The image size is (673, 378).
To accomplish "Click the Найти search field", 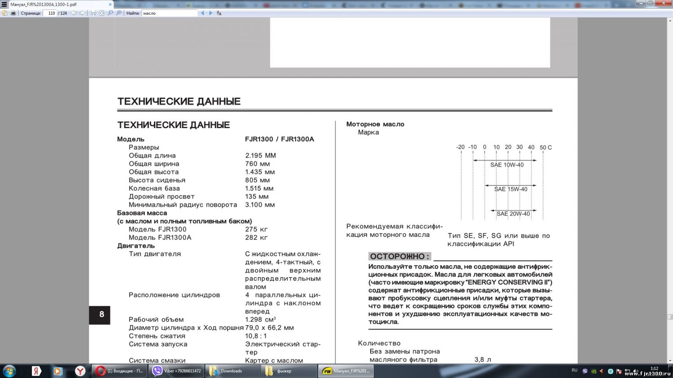I will coord(170,13).
